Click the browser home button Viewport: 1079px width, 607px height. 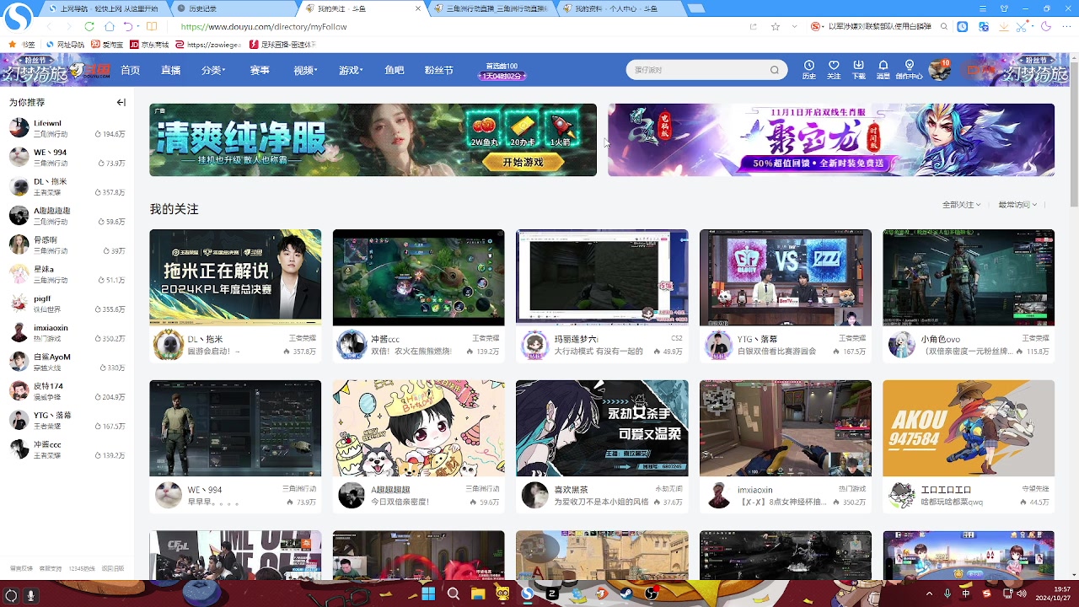point(110,26)
